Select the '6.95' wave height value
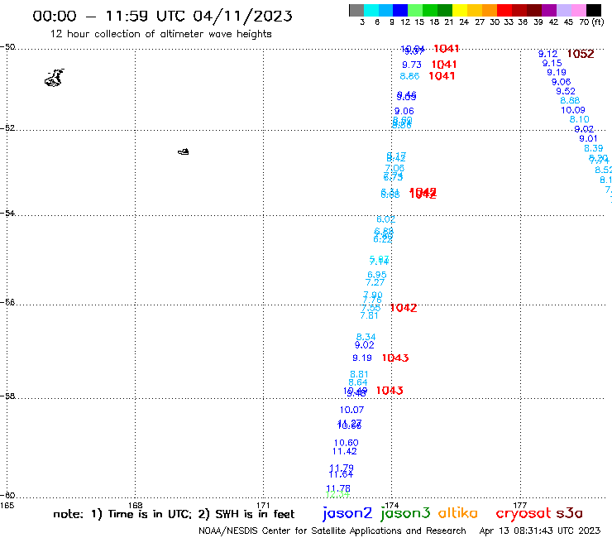The image size is (612, 538). (x=376, y=275)
